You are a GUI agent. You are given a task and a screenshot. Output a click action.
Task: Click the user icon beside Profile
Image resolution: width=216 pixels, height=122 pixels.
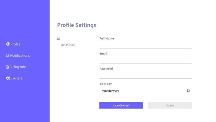coord(8,44)
